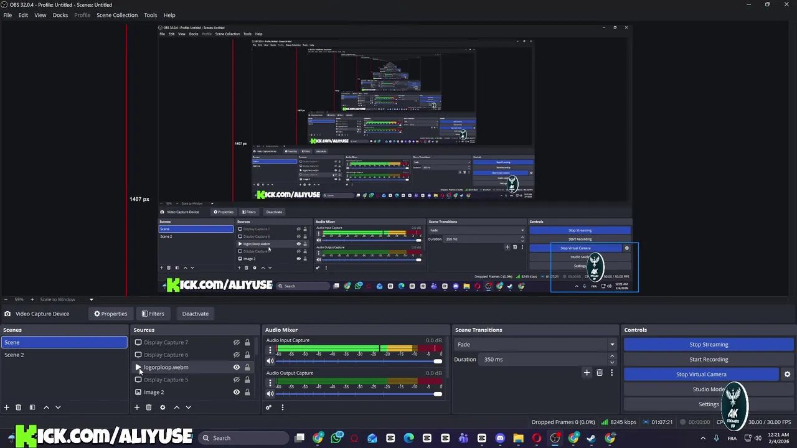Decrease transition duration with down arrow
797x448 pixels.
click(x=612, y=362)
